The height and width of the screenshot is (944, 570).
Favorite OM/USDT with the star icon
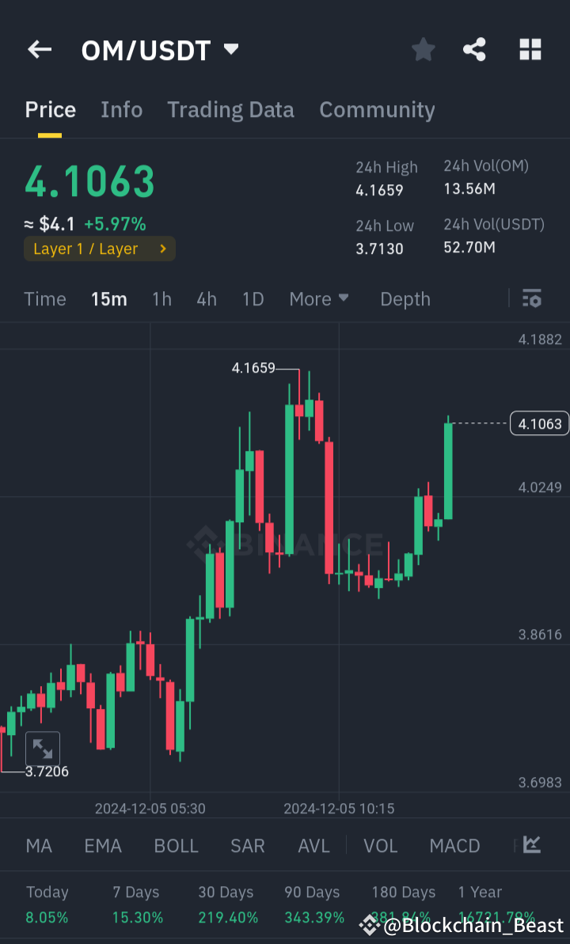[x=423, y=49]
